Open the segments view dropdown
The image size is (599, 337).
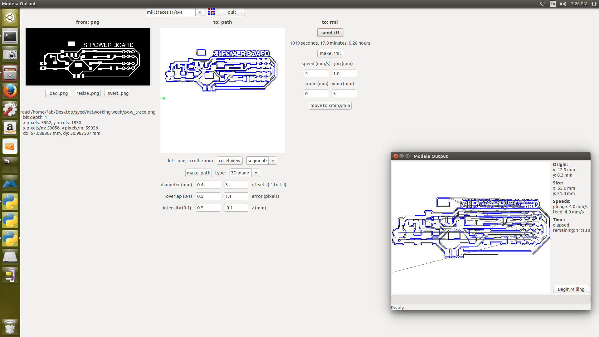[273, 161]
